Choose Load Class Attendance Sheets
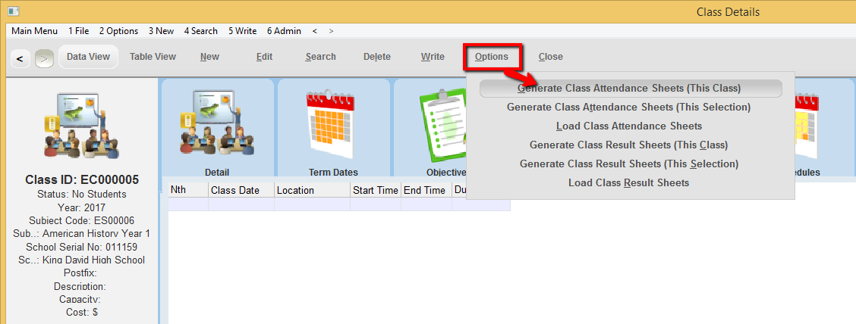The height and width of the screenshot is (324, 856). [629, 126]
